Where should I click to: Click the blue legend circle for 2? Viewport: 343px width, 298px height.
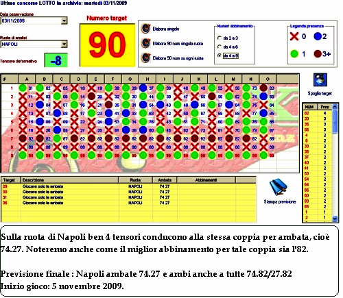pos(318,36)
